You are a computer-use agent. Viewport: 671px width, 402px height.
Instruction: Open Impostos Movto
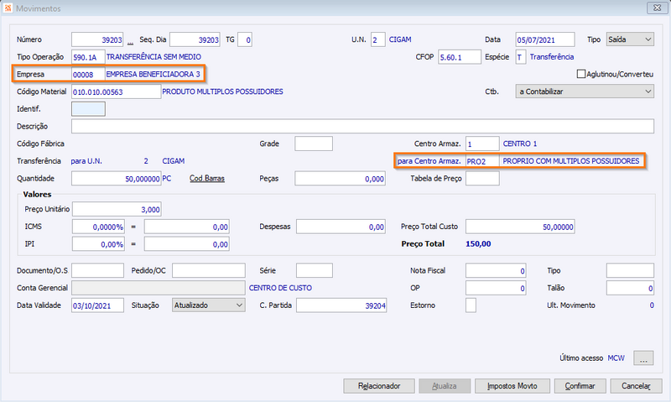(512, 386)
